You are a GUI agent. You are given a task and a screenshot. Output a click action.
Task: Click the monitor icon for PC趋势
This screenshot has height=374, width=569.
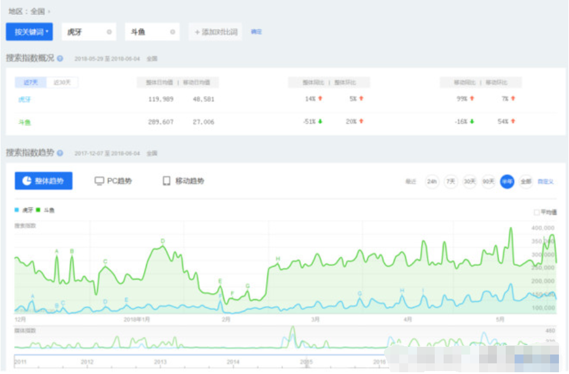[x=99, y=181]
